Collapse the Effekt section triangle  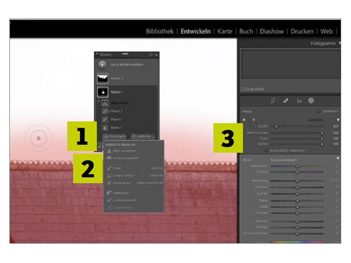(x=338, y=158)
